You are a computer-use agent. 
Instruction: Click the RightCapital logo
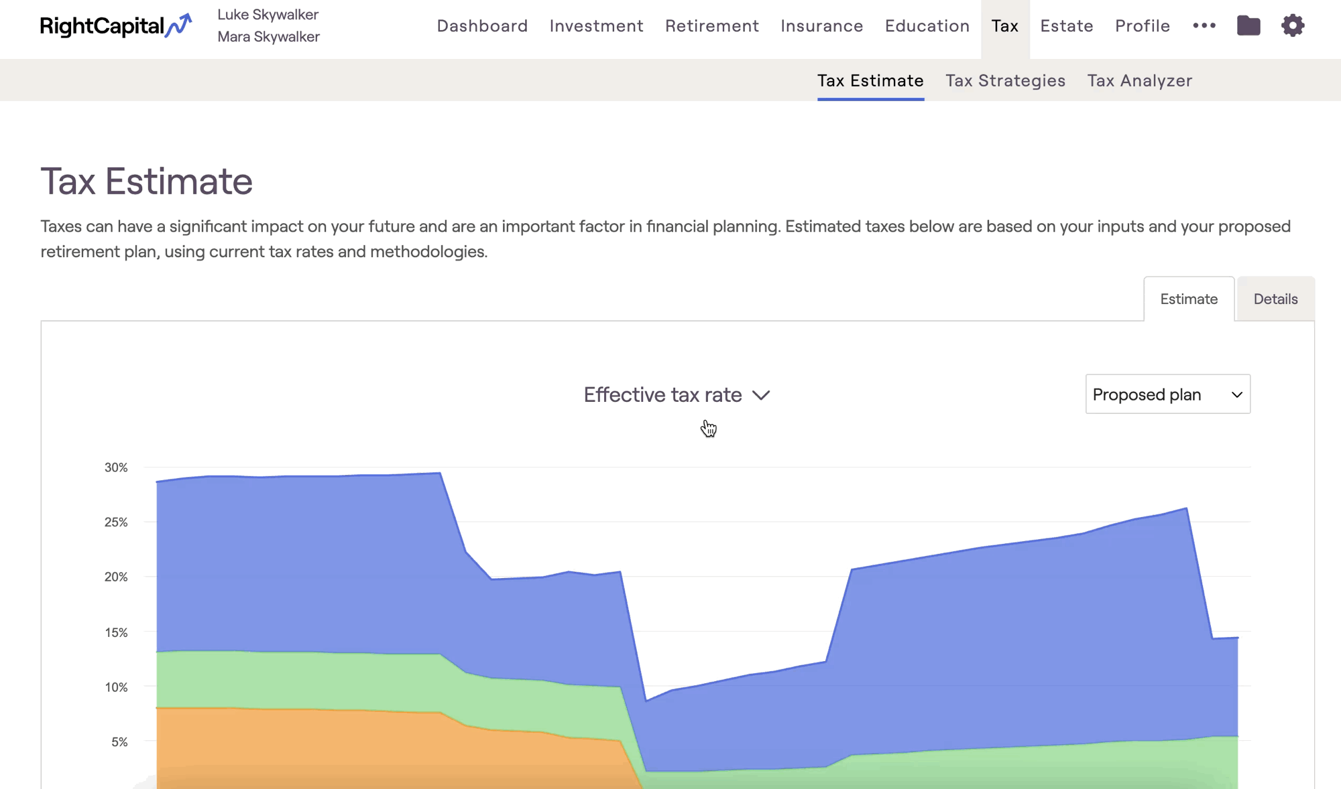115,25
